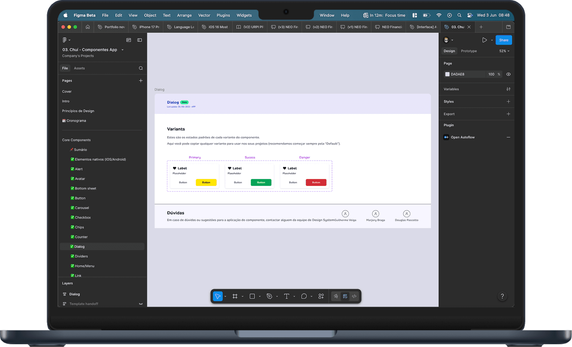Switch to Design mode toggle in toolbar
Screen dimensions: 572x347
coord(345,296)
